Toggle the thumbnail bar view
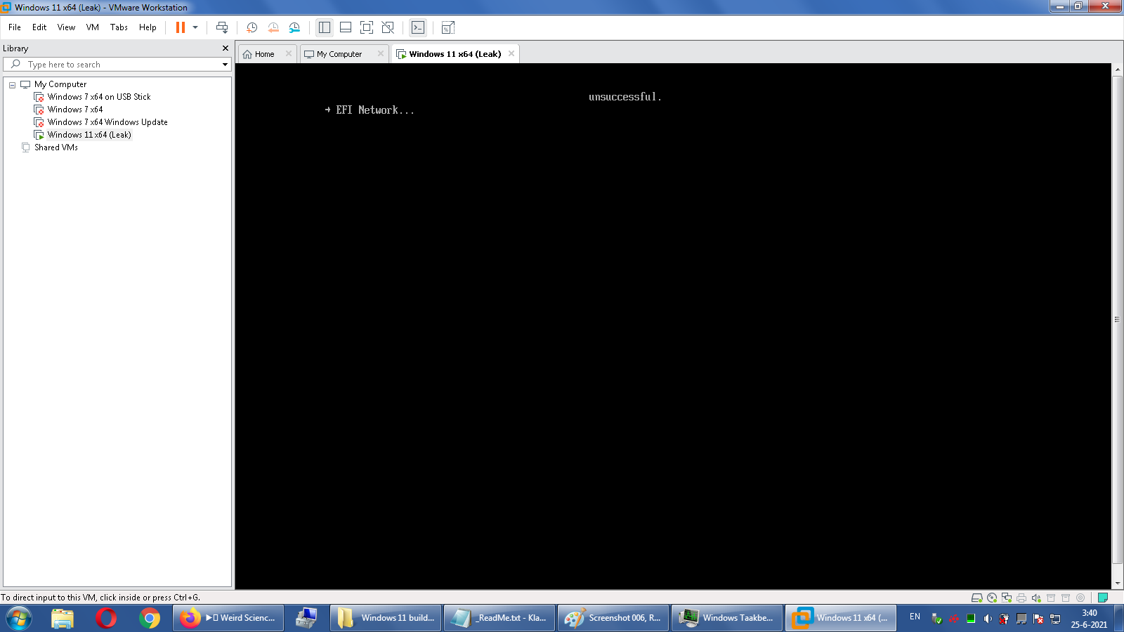Screen dimensions: 1124x632 point(345,27)
